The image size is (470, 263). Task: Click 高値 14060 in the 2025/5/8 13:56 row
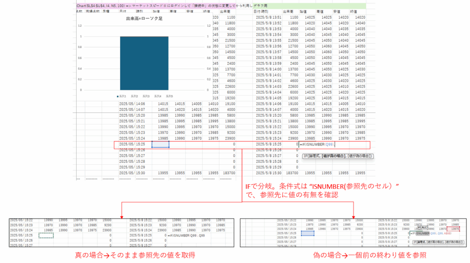[326, 46]
